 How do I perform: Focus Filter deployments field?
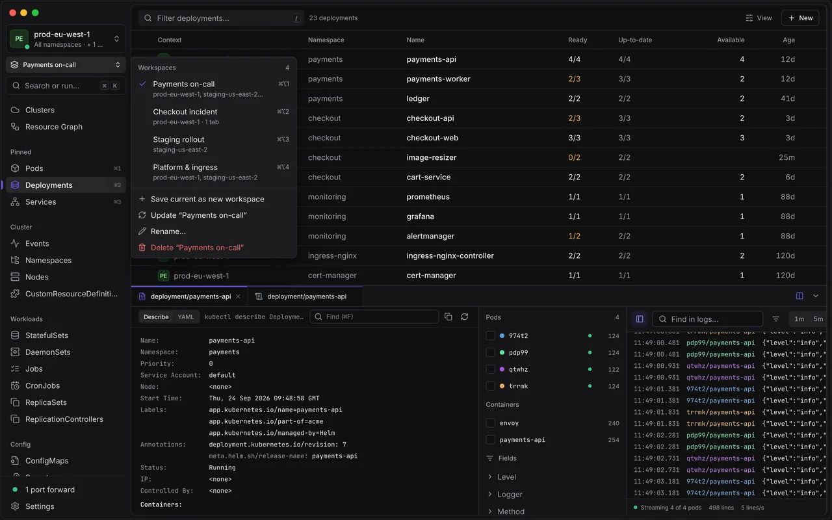pos(222,18)
